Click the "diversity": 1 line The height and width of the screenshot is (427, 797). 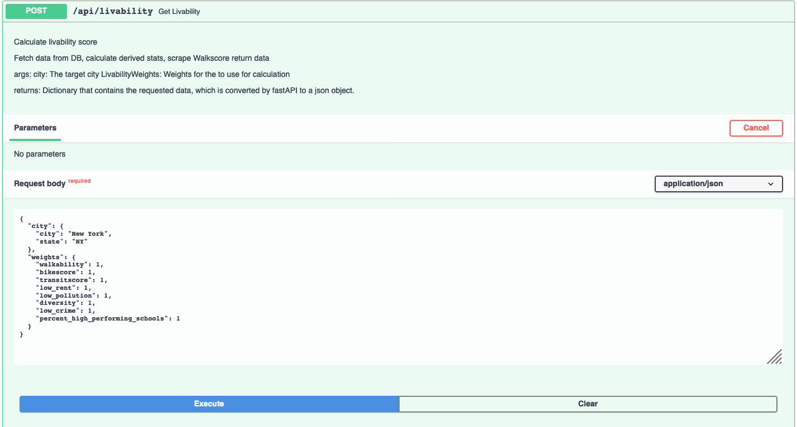click(x=66, y=303)
